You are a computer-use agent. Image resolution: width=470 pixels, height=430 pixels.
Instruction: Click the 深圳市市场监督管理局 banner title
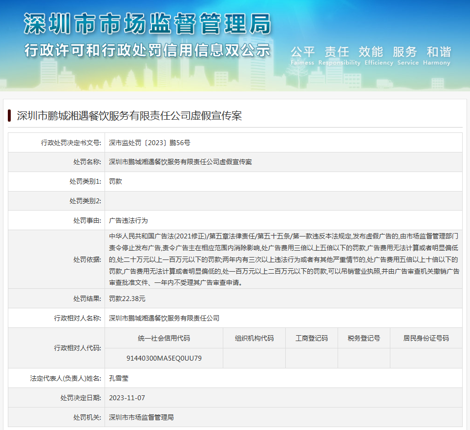[x=147, y=23]
